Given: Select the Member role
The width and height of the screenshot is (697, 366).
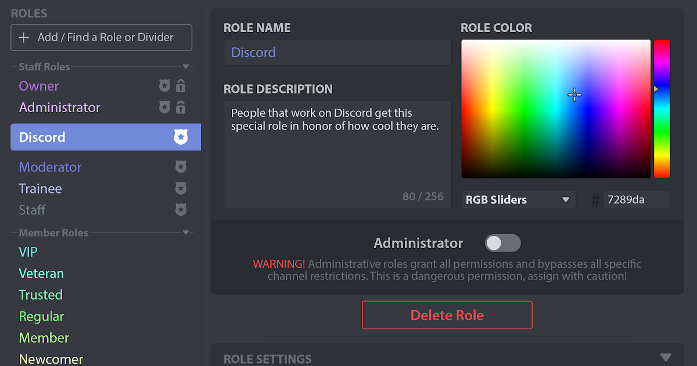Looking at the screenshot, I should coord(44,338).
